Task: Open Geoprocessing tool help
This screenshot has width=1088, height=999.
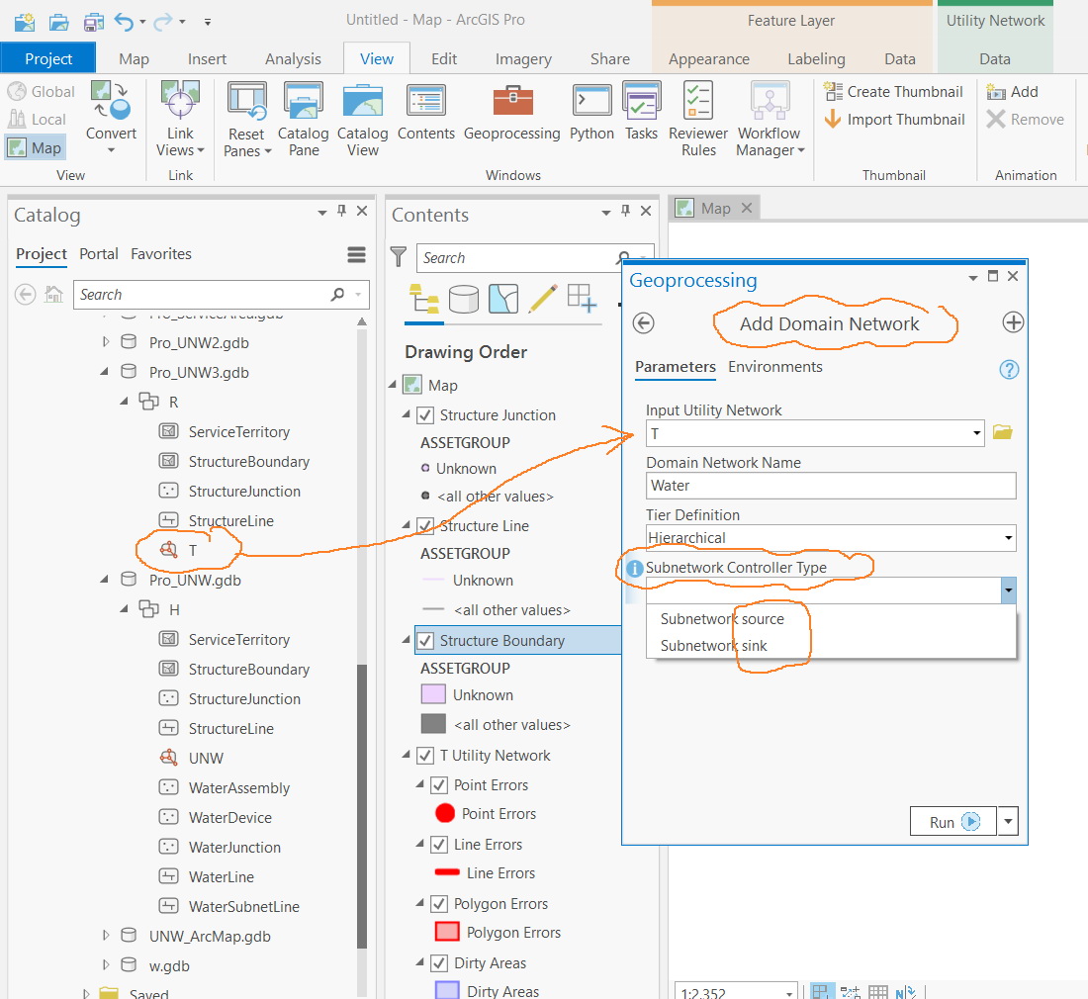Action: point(1009,369)
